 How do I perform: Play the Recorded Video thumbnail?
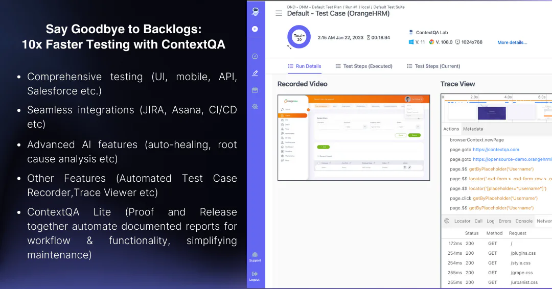tap(354, 137)
